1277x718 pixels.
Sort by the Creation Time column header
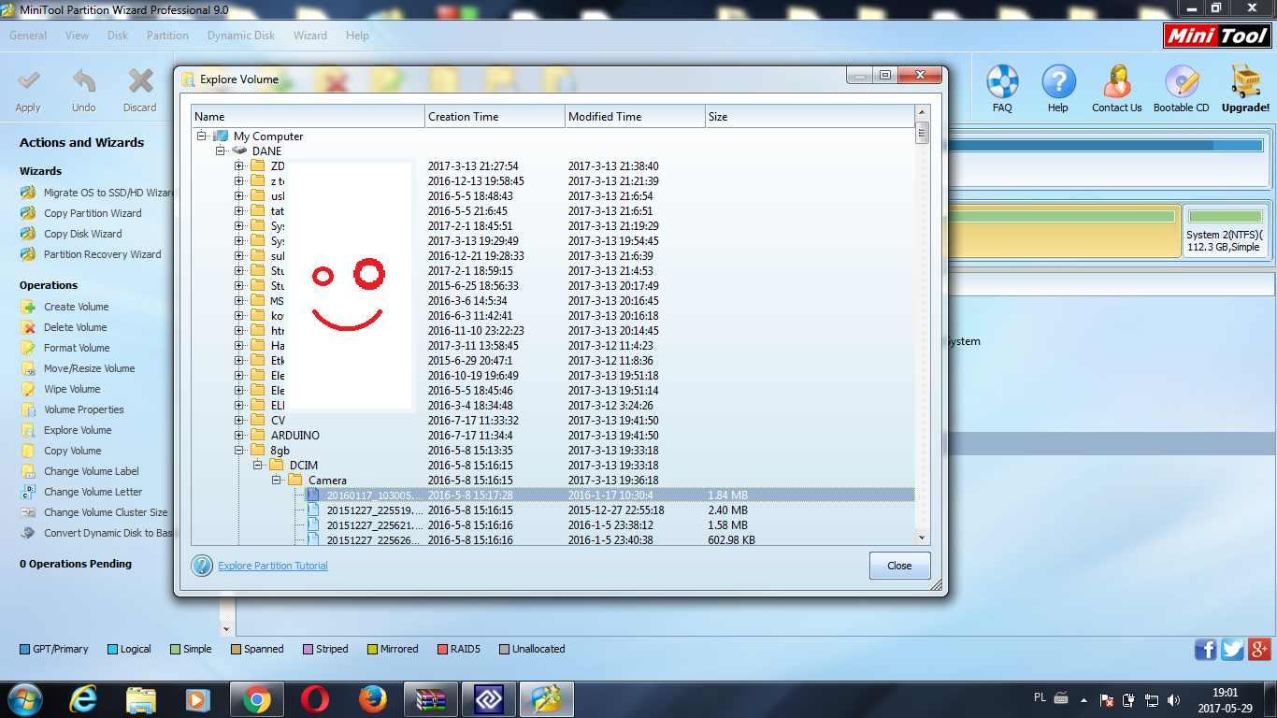[x=495, y=117]
